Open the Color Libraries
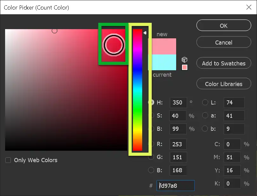The width and height of the screenshot is (257, 196). pos(224,84)
